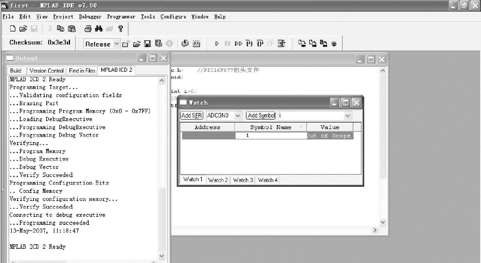Viewport: 481px width, 263px height.
Task: Click the Value column header
Action: 330,127
